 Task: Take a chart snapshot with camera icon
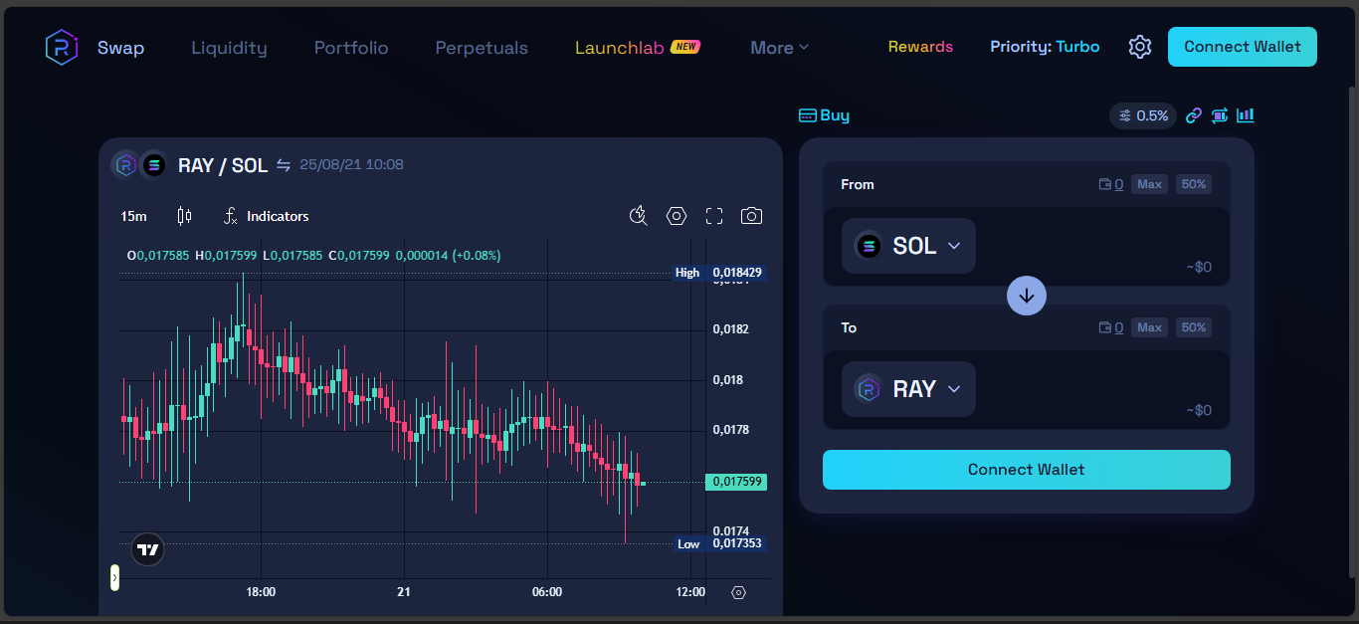coord(751,216)
